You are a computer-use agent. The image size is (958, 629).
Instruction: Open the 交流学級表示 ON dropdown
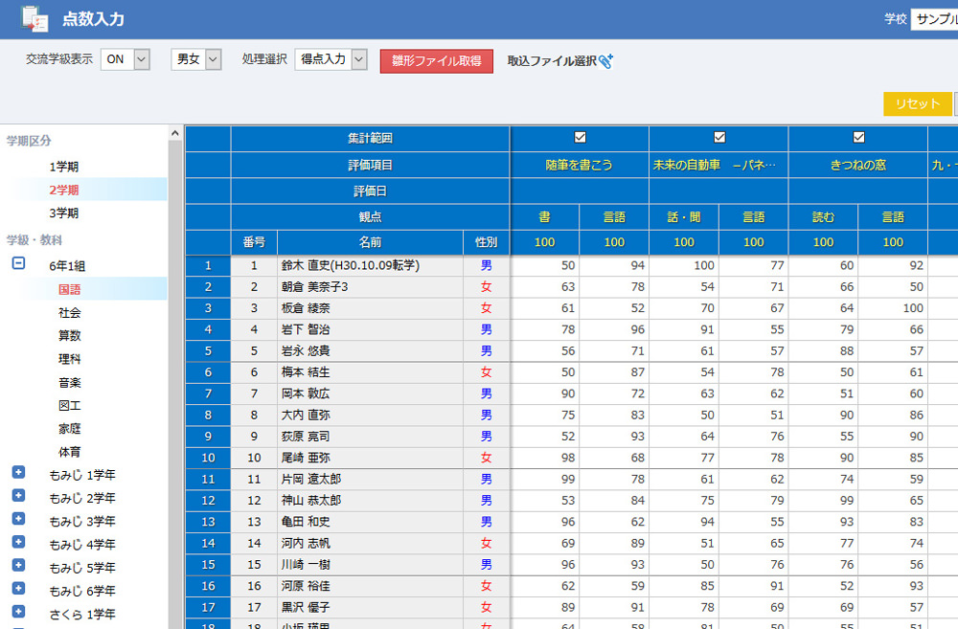click(125, 59)
